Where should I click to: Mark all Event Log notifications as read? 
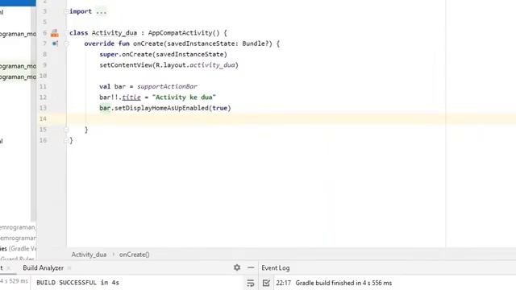click(266, 283)
